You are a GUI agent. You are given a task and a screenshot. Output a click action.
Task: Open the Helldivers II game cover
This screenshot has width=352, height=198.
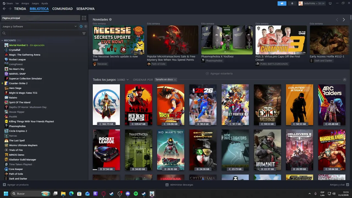click(299, 150)
